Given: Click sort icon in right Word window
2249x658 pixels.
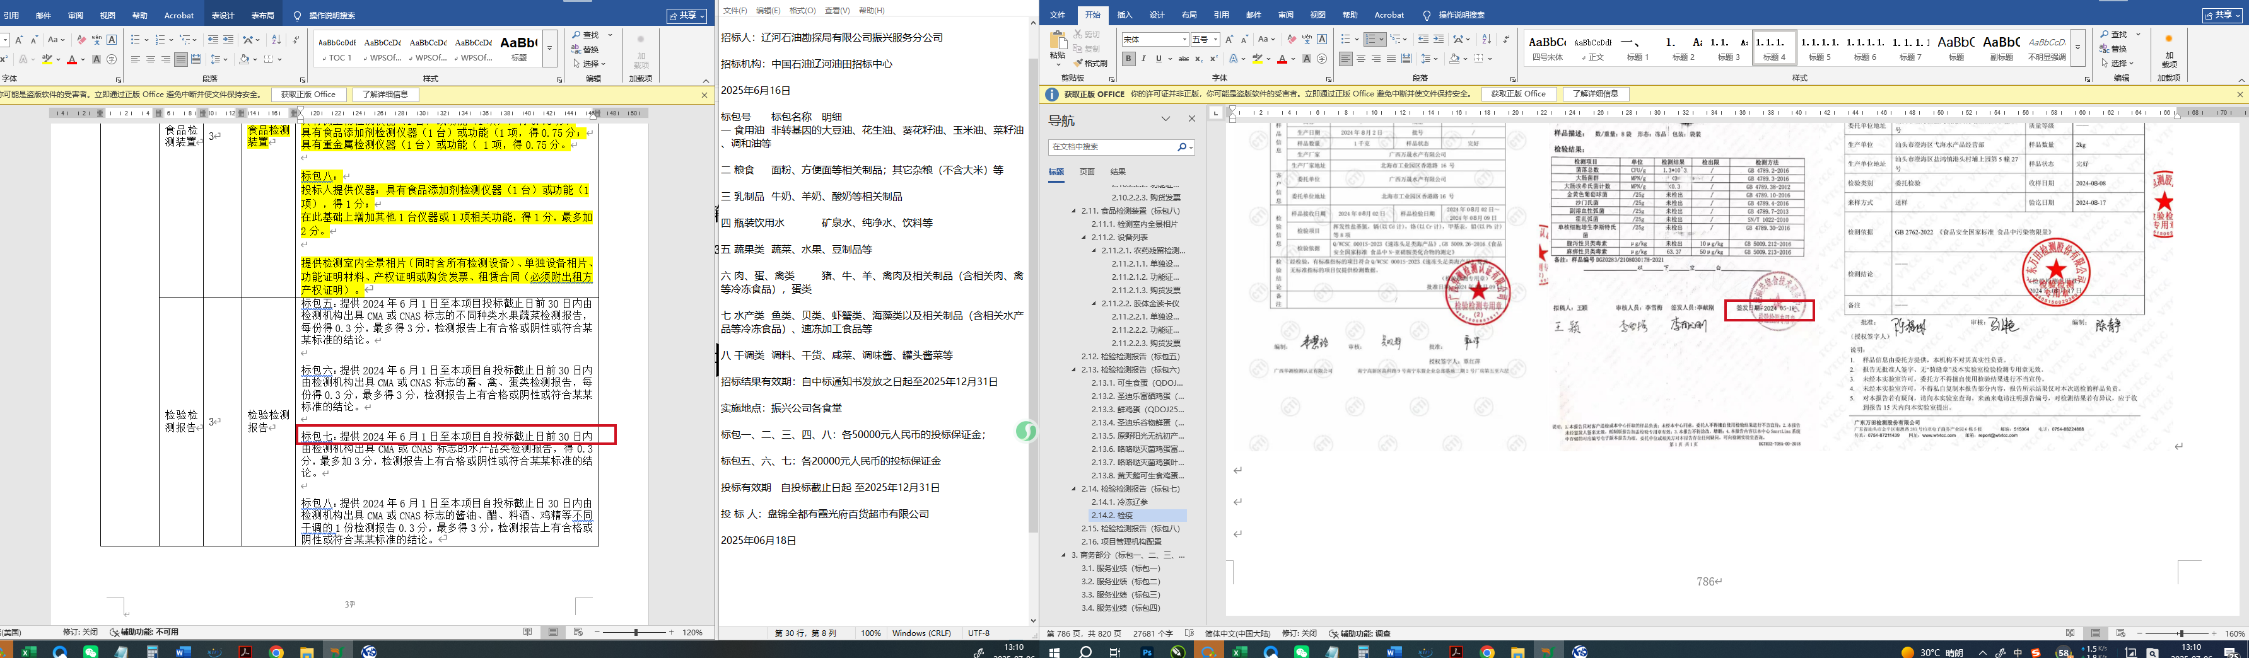Looking at the screenshot, I should 1487,39.
